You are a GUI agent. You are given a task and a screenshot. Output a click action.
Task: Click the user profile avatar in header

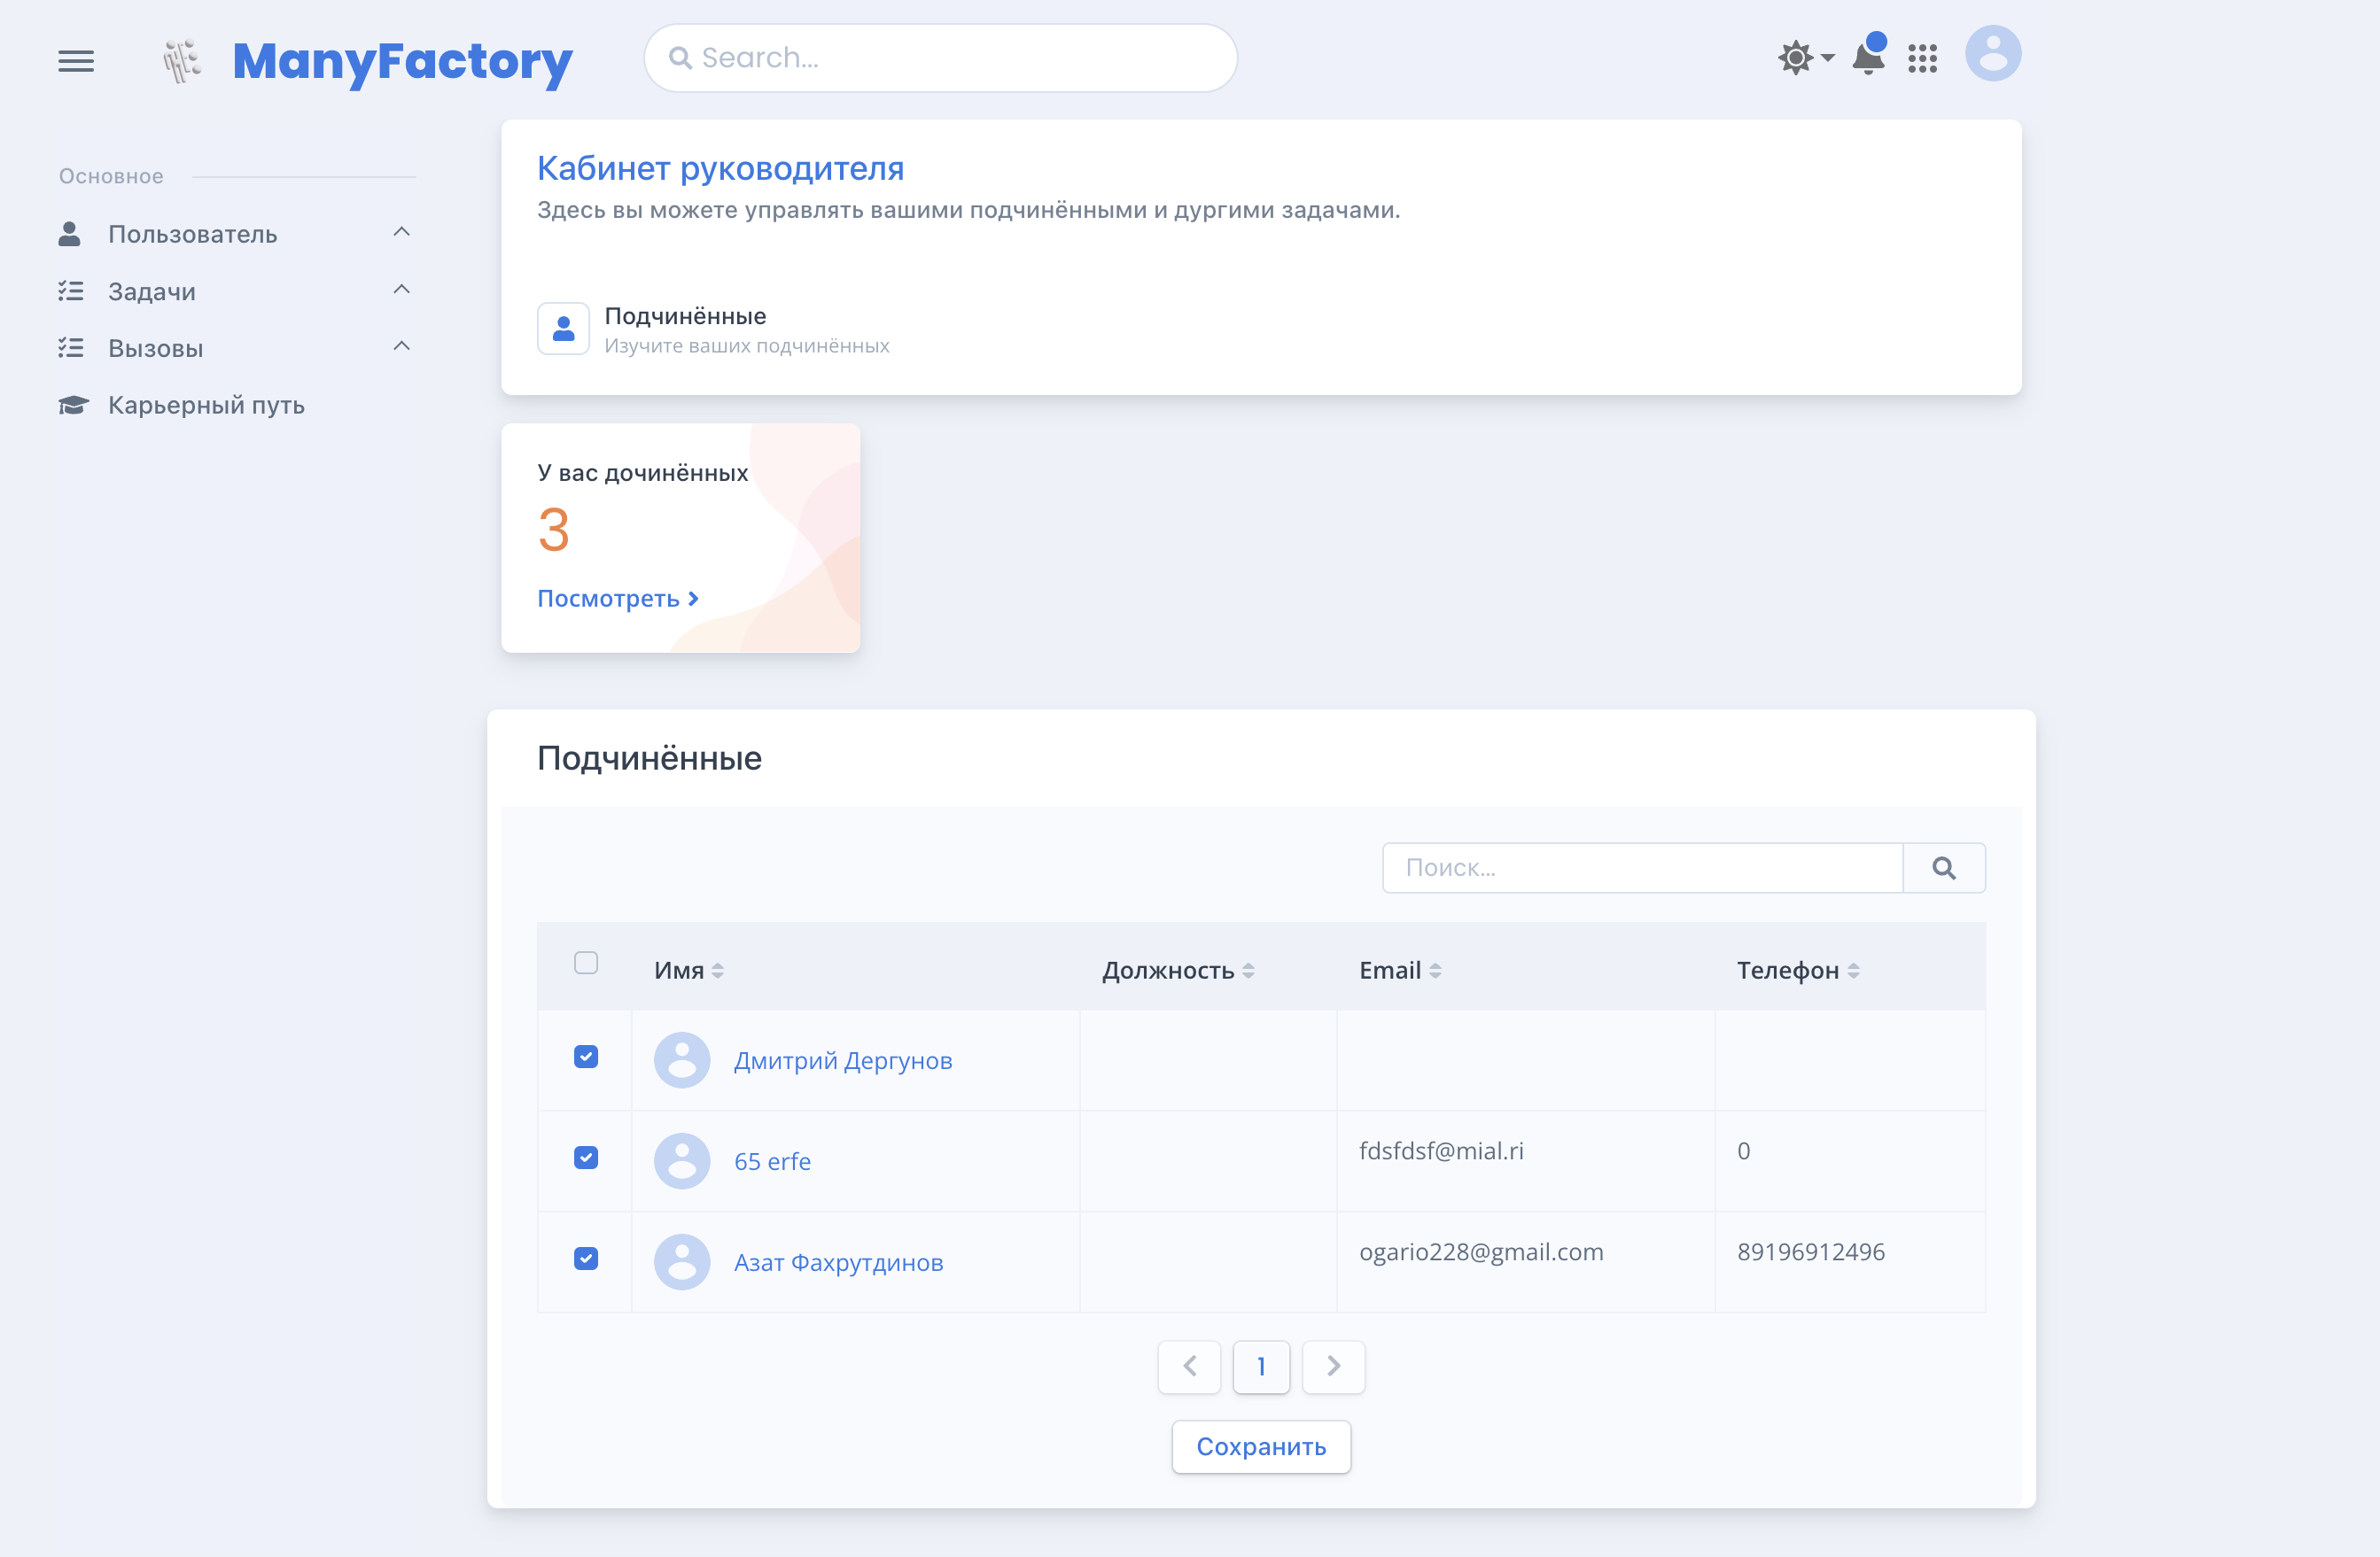(x=1992, y=54)
